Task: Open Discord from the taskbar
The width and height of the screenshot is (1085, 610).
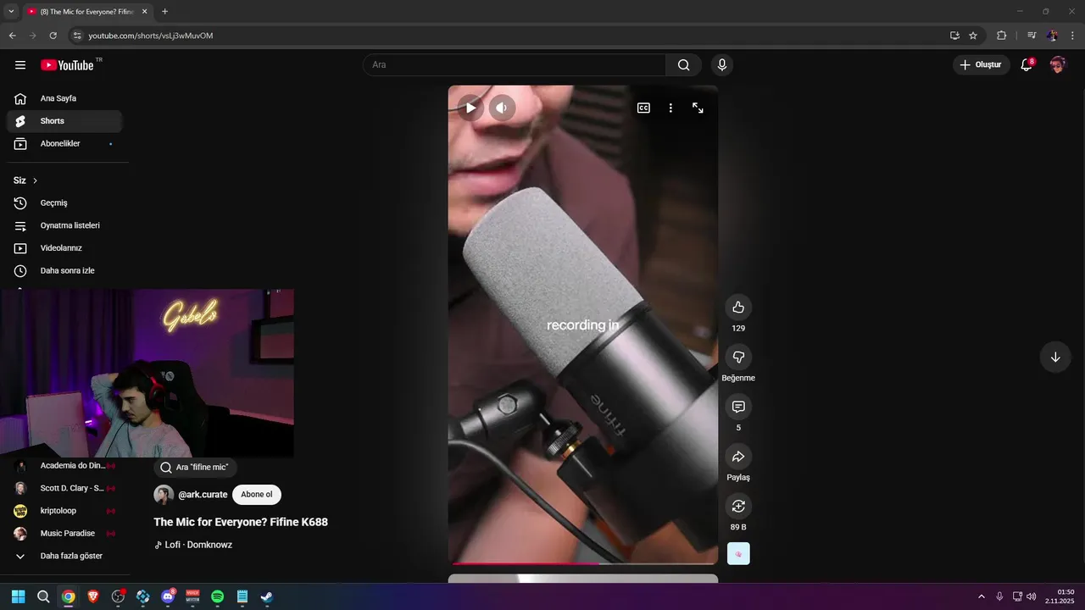Action: click(x=168, y=596)
